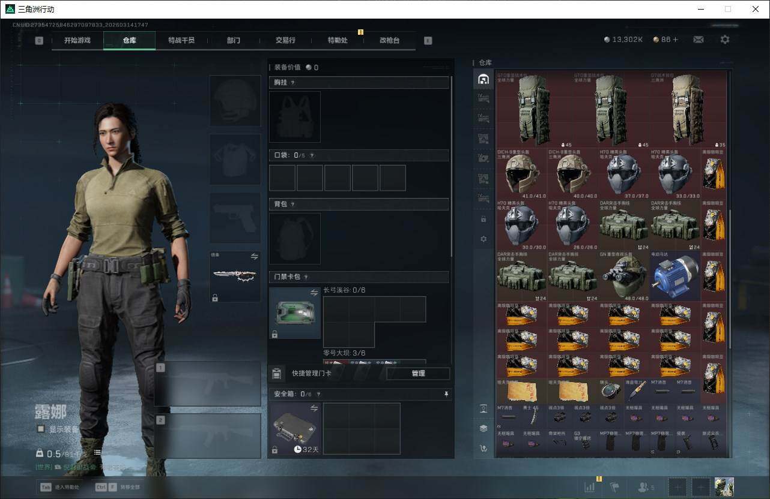Open the 特战干员 tab
770x499 pixels.
click(x=181, y=41)
